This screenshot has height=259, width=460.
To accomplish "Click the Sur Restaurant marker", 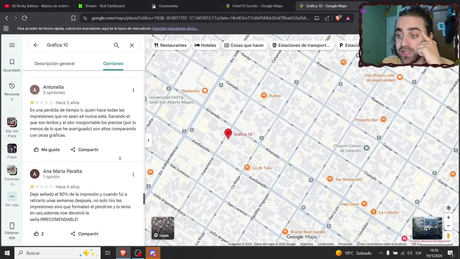I will [330, 179].
